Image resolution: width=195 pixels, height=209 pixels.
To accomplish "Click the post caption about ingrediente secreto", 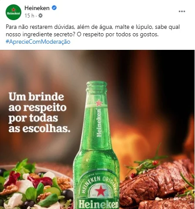I will (x=93, y=31).
